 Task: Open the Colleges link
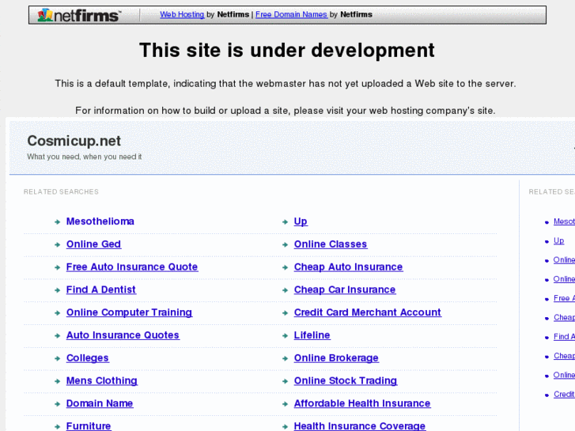[x=88, y=357]
